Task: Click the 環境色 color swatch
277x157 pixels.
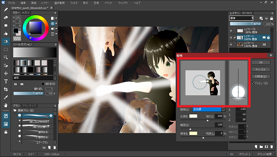Action: (x=193, y=133)
